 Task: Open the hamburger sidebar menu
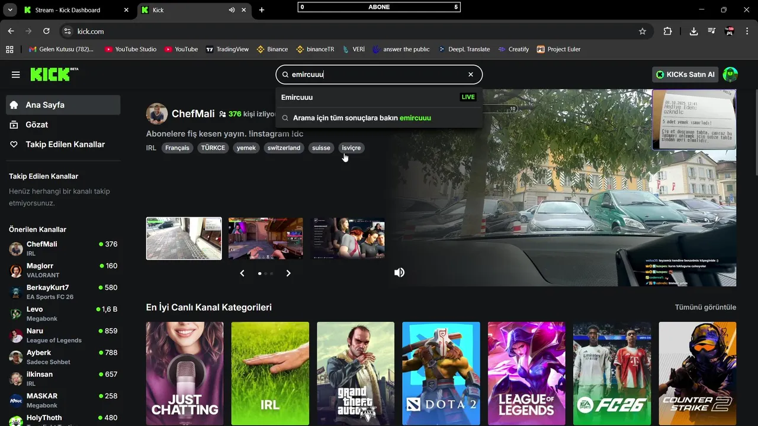[x=16, y=75]
